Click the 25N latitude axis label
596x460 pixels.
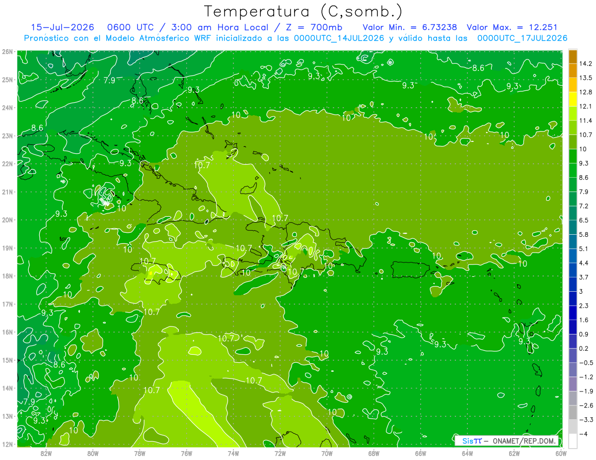click(x=7, y=79)
